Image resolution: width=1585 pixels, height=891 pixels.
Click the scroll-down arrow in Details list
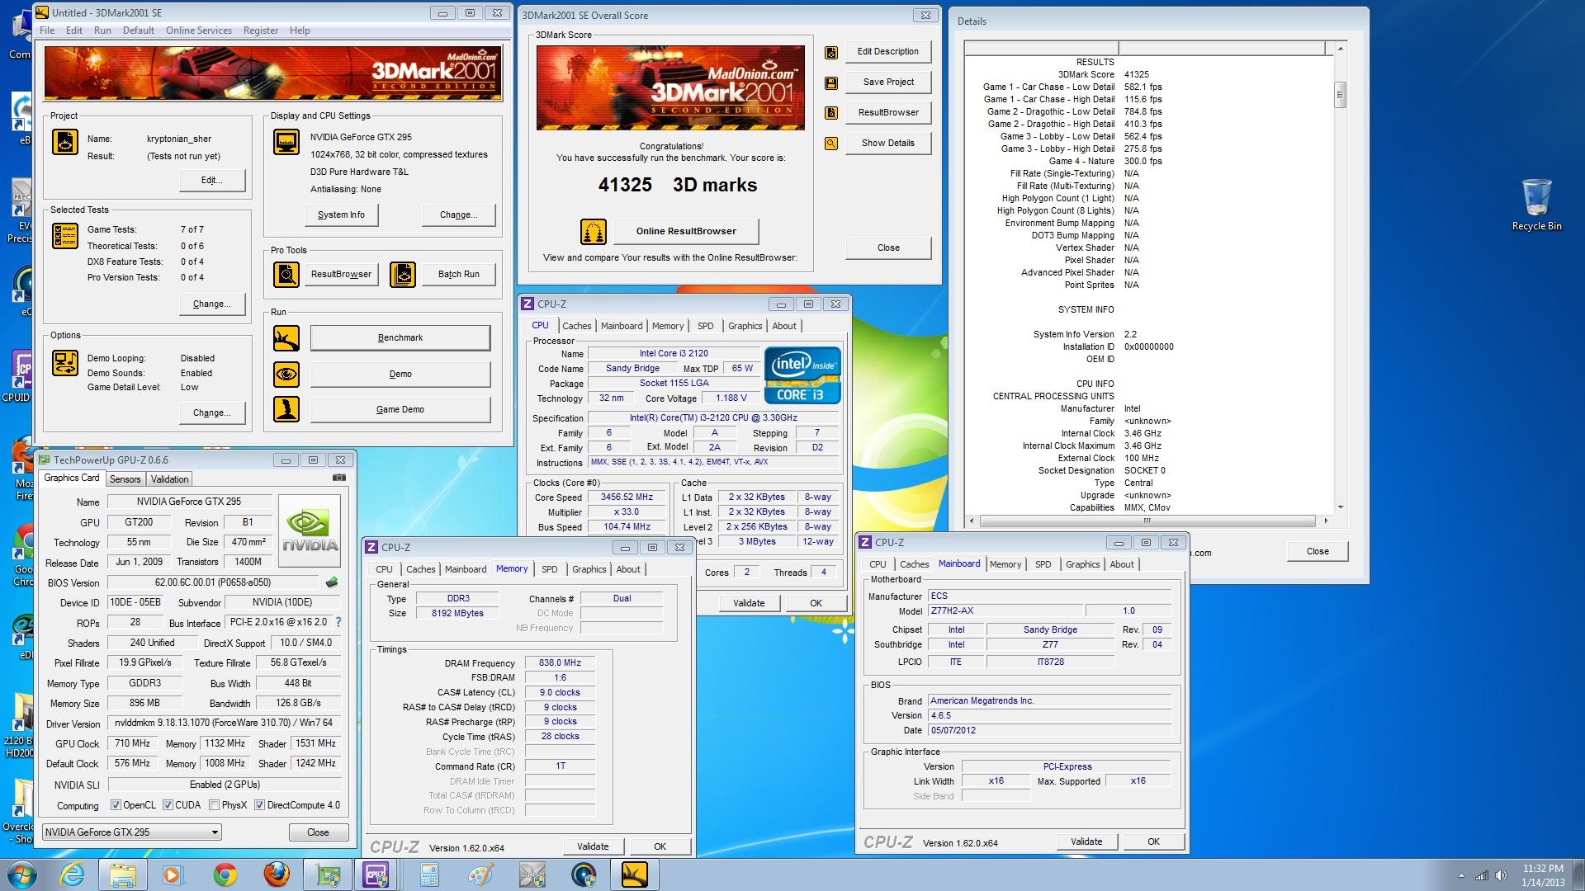coord(1340,507)
